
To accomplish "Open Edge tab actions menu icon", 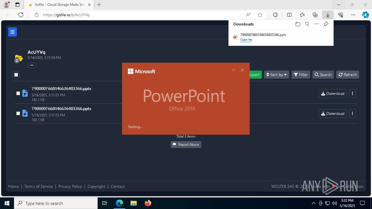I will pyautogui.click(x=17, y=5).
